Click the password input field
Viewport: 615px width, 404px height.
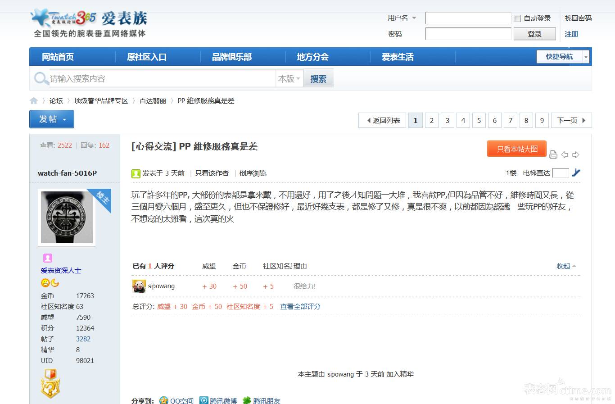[x=468, y=34]
